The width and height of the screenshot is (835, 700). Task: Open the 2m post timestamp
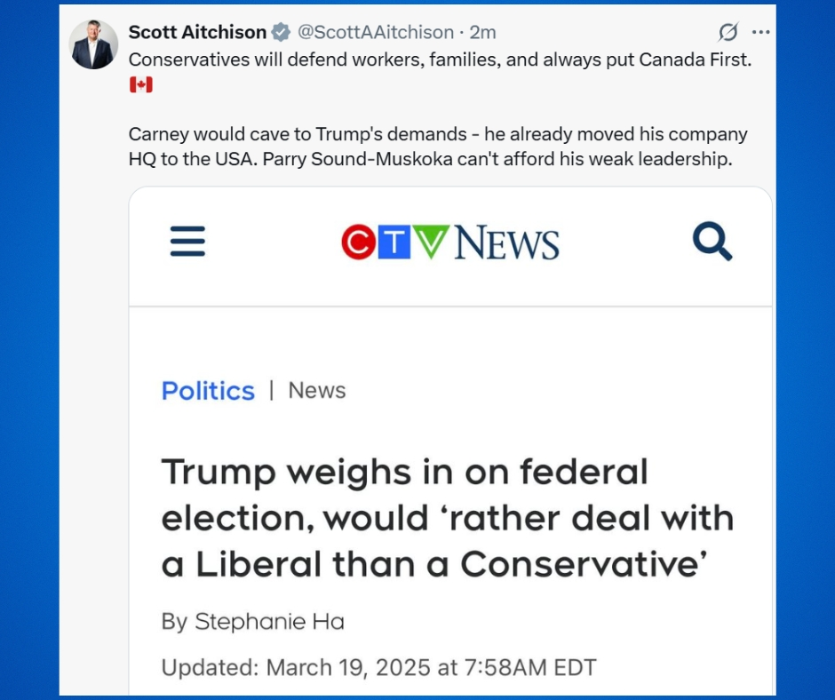click(483, 33)
